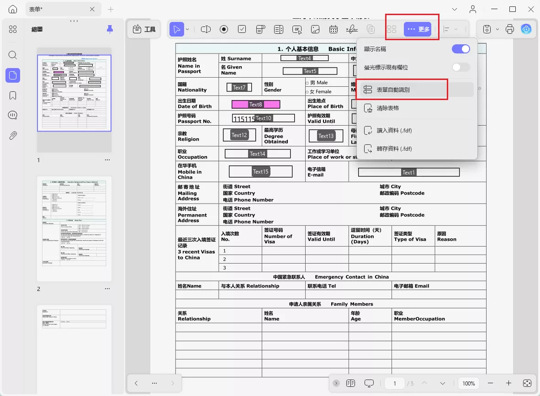Start the slideshow presentation icon
The image size is (540, 396).
click(x=369, y=383)
